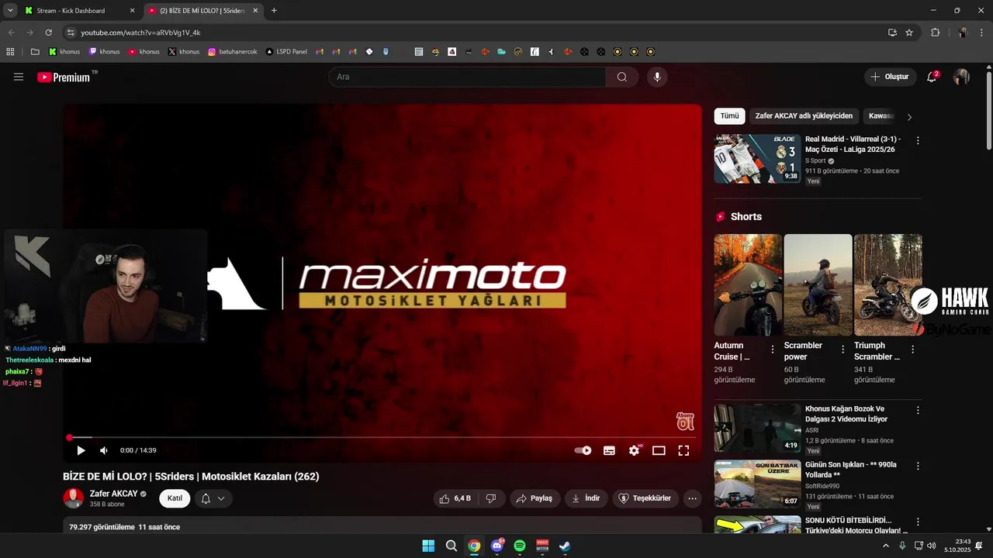Click the Abone ol watermark in player
The width and height of the screenshot is (993, 558).
click(685, 421)
